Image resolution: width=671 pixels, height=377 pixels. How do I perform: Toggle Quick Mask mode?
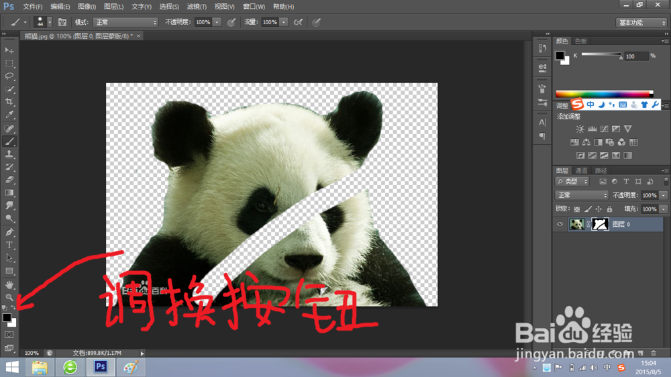(9, 335)
